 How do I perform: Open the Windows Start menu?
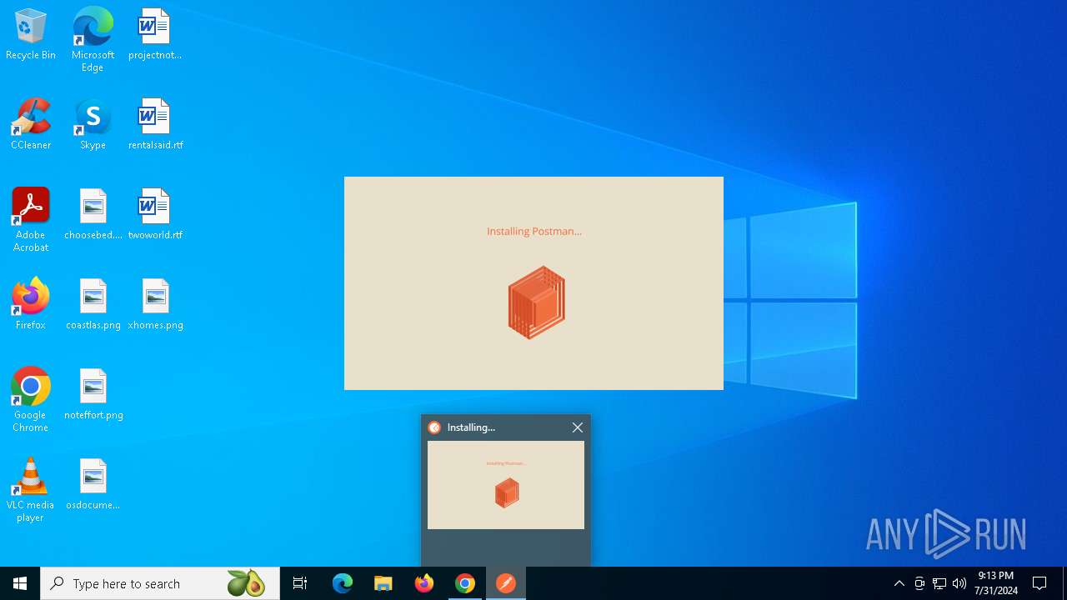pyautogui.click(x=20, y=583)
